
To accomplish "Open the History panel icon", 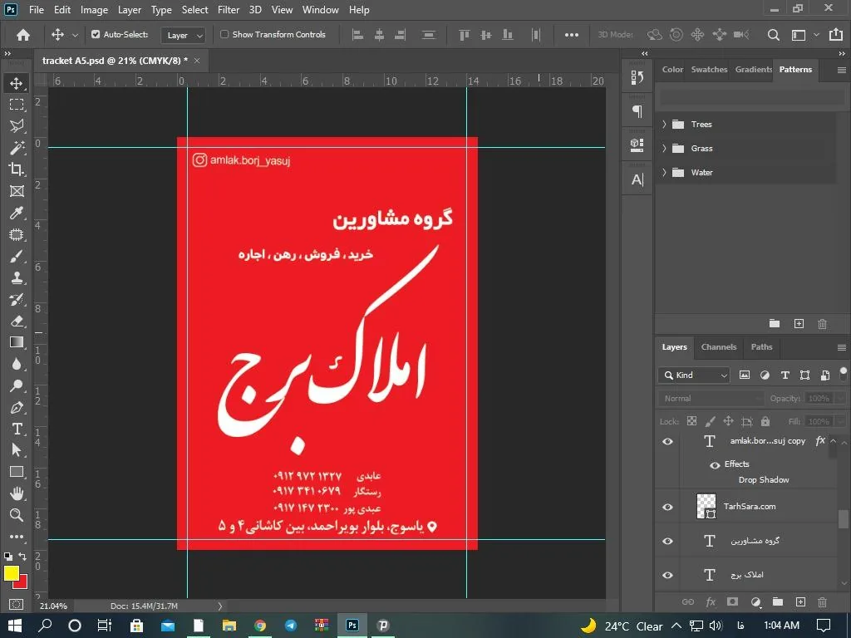I will [x=637, y=77].
